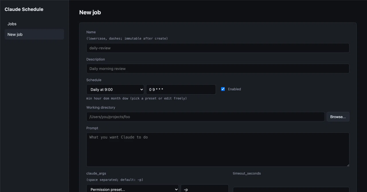Click the Name input field
This screenshot has width=367, height=192.
click(x=218, y=48)
